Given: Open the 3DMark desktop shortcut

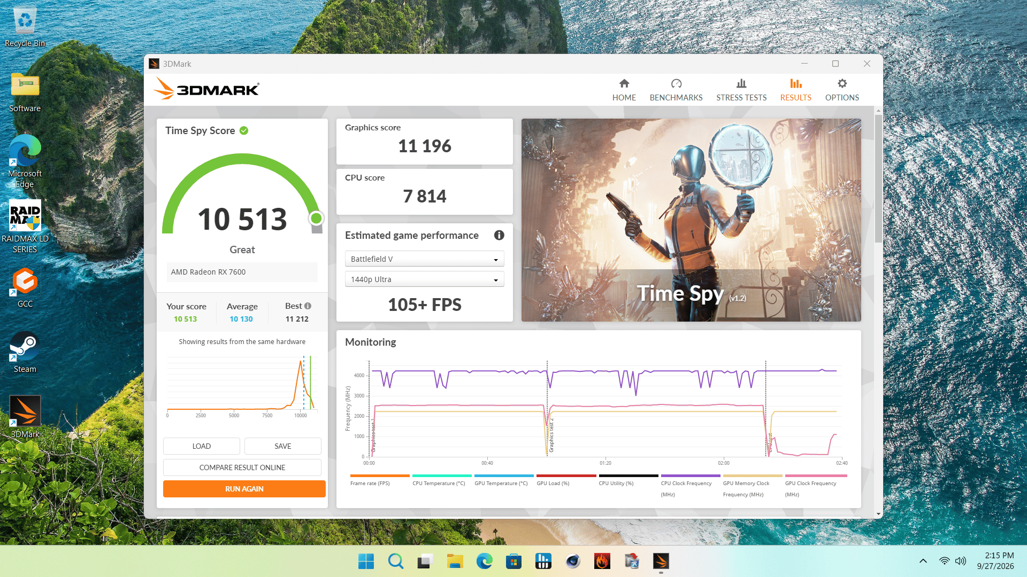Looking at the screenshot, I should pyautogui.click(x=25, y=417).
